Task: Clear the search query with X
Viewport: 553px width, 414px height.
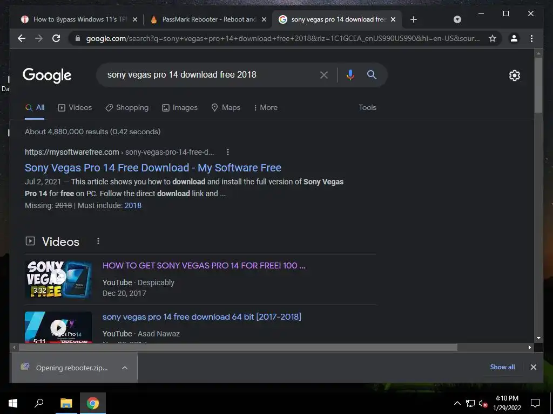Action: point(324,74)
